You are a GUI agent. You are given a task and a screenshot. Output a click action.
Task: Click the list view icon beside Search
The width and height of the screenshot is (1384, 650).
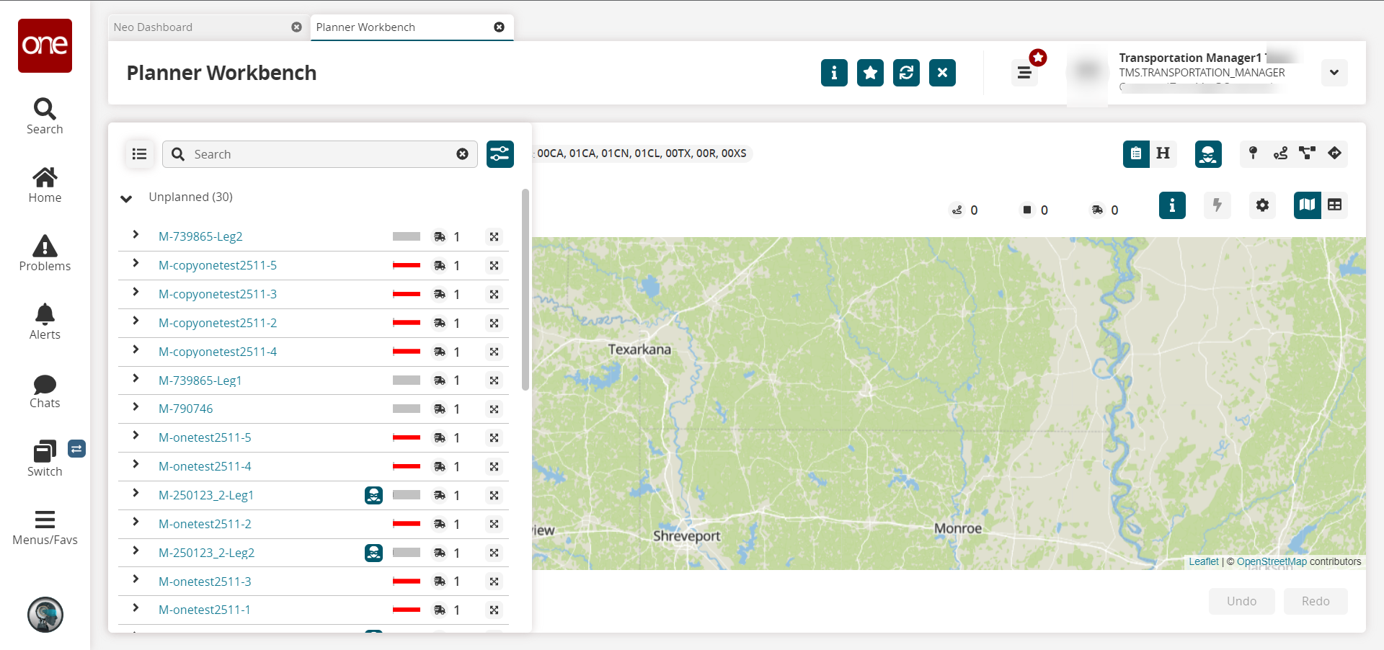click(140, 154)
